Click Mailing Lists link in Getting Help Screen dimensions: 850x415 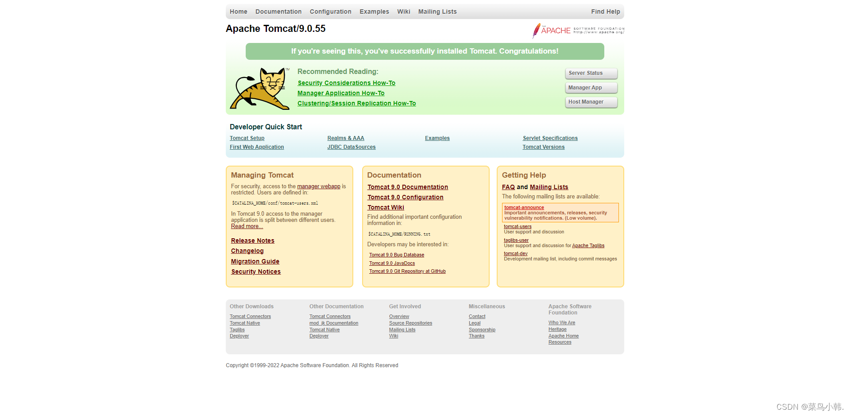pyautogui.click(x=549, y=187)
